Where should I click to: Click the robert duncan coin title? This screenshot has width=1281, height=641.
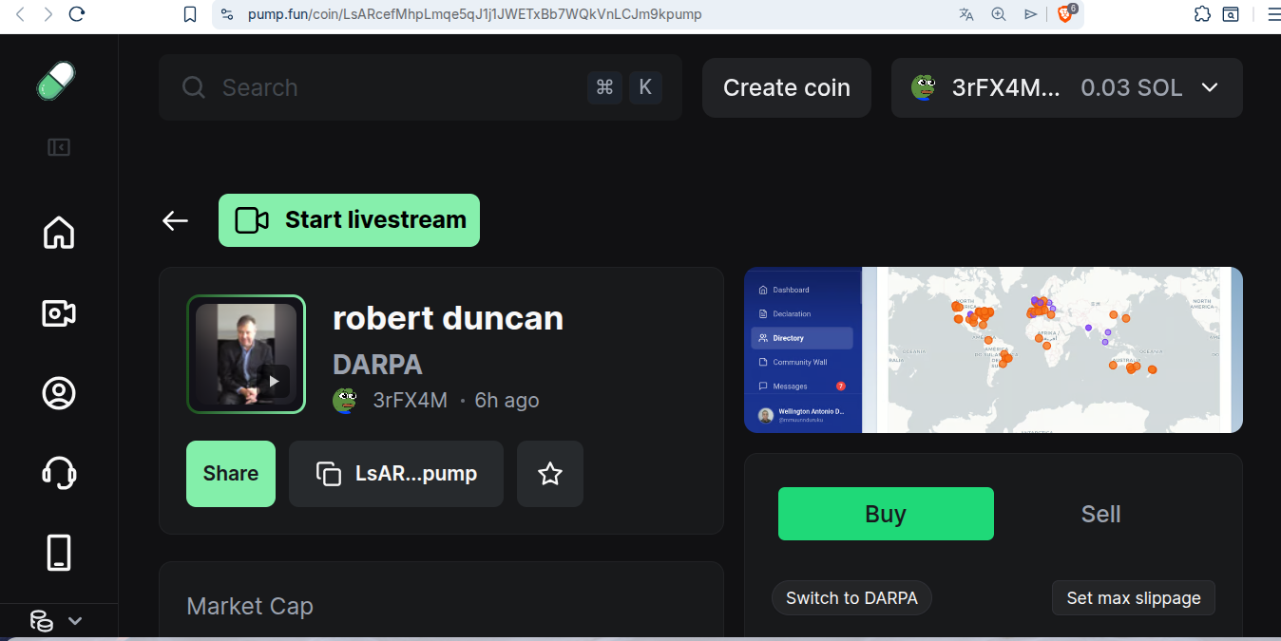pos(448,318)
